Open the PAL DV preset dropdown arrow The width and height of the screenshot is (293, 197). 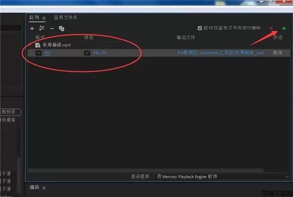(x=87, y=53)
